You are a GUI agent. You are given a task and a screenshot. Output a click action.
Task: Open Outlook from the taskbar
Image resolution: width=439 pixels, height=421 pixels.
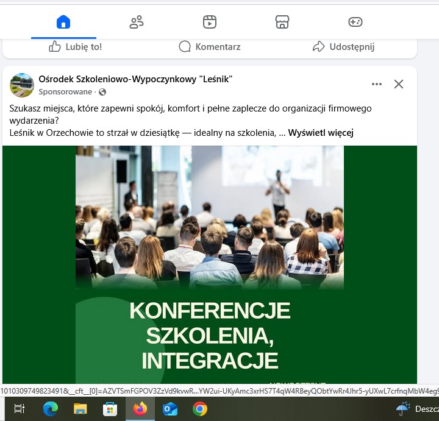click(170, 409)
